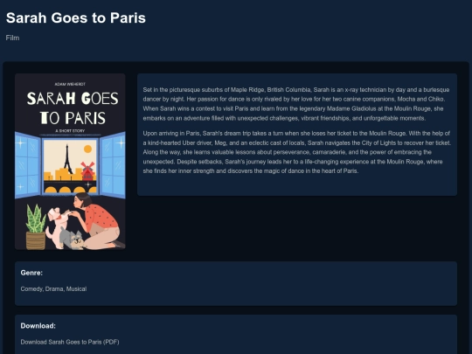
Task: Click the Genre section heading
Action: tap(31, 273)
